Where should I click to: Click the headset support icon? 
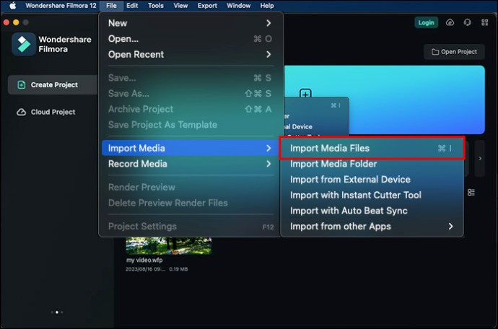click(467, 22)
